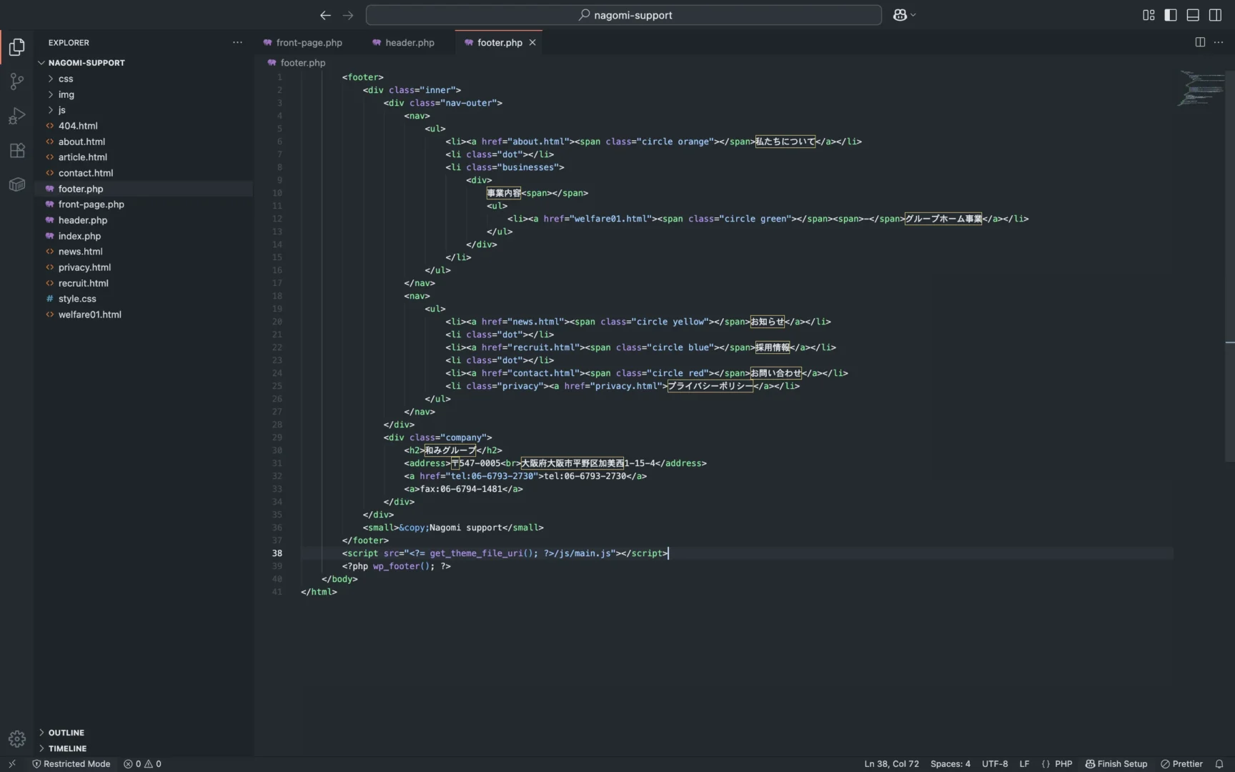1235x772 pixels.
Task: Click the Copilot chat icon
Action: [900, 15]
